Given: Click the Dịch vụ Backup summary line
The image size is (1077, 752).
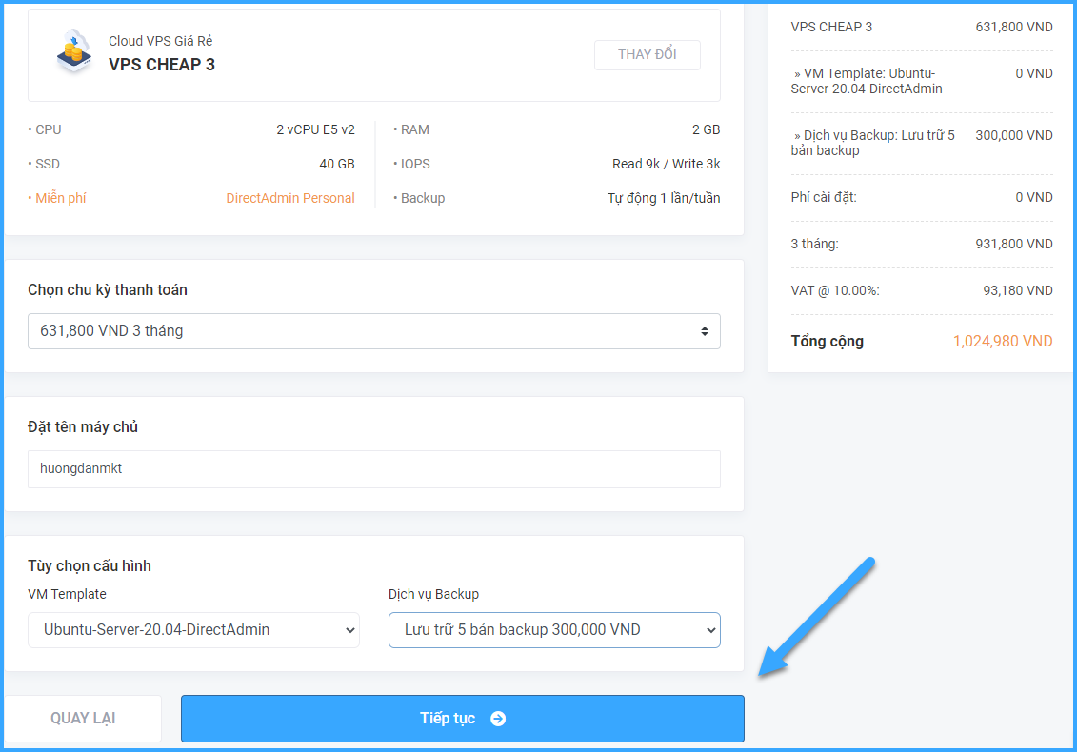Looking at the screenshot, I should pyautogui.click(x=873, y=143).
